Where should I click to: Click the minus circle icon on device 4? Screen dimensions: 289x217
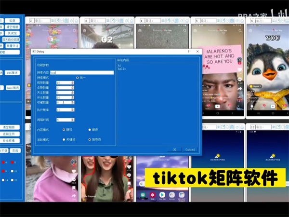click(x=172, y=20)
